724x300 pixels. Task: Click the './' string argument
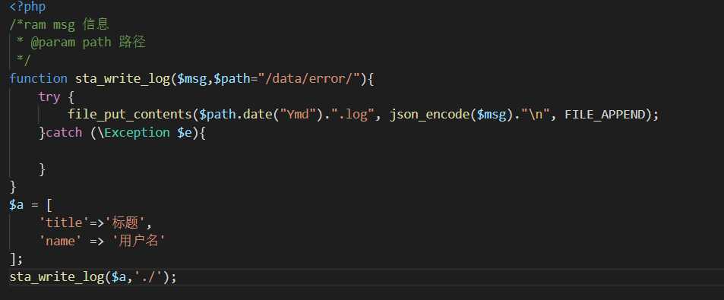[149, 277]
